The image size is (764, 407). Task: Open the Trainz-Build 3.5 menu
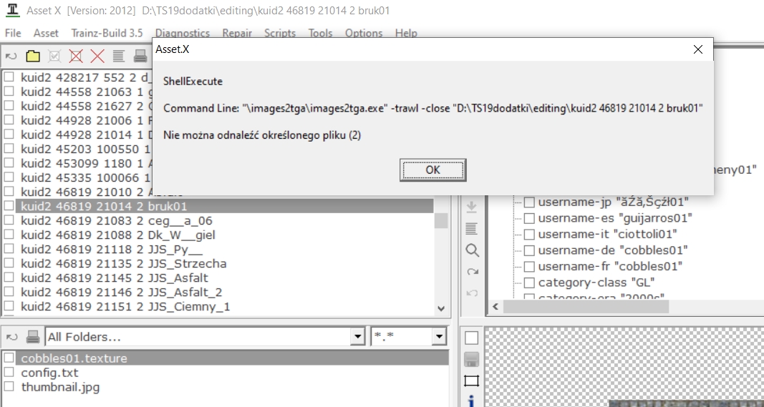point(107,33)
